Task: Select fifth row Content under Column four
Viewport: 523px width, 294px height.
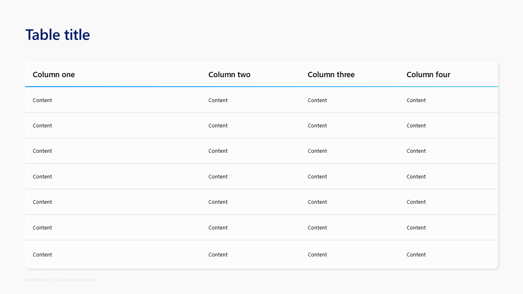Action: (416, 202)
